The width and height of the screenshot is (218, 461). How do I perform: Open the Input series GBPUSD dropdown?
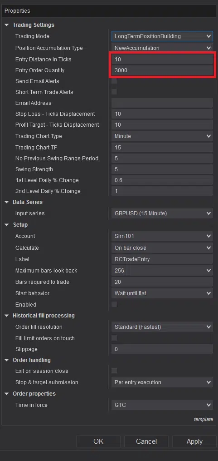162,213
